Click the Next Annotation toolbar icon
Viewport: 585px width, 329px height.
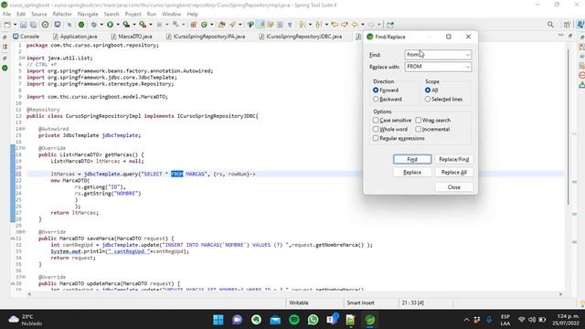click(302, 25)
